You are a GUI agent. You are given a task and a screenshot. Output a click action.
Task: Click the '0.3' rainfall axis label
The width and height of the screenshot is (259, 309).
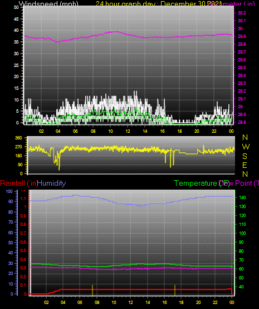pyautogui.click(x=23, y=268)
